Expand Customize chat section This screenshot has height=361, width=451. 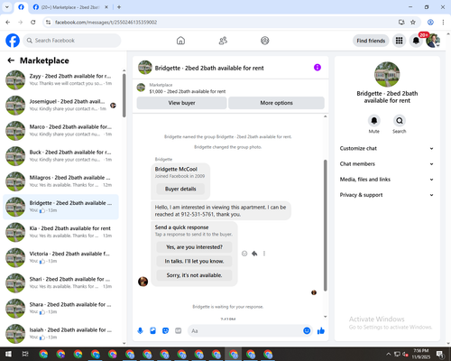[387, 148]
